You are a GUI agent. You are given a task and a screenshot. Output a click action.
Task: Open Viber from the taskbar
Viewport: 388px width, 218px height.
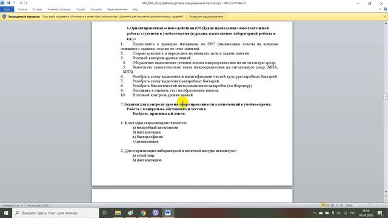(155, 213)
